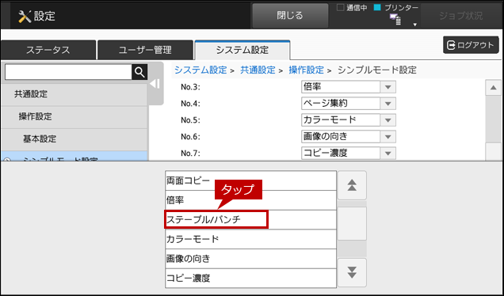Select 操作設定 in the sidebar

coord(74,117)
